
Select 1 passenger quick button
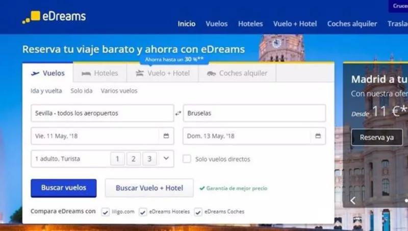tap(117, 159)
